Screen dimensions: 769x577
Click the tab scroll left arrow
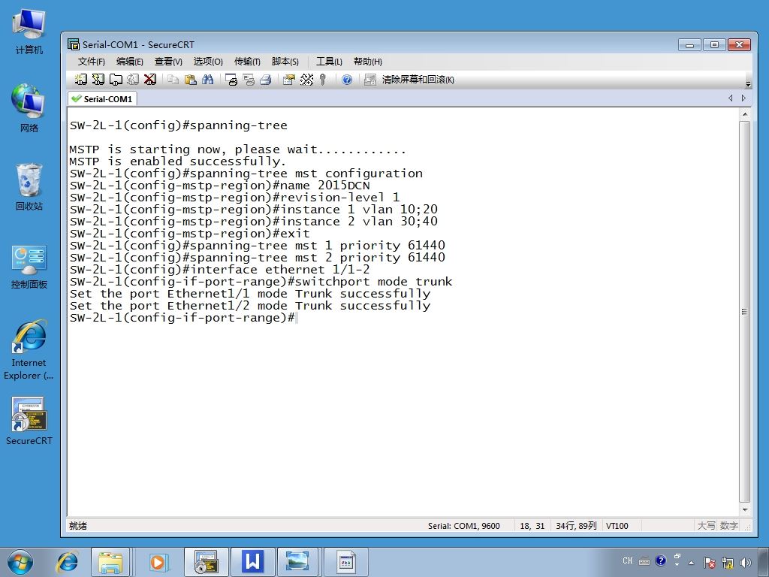730,98
